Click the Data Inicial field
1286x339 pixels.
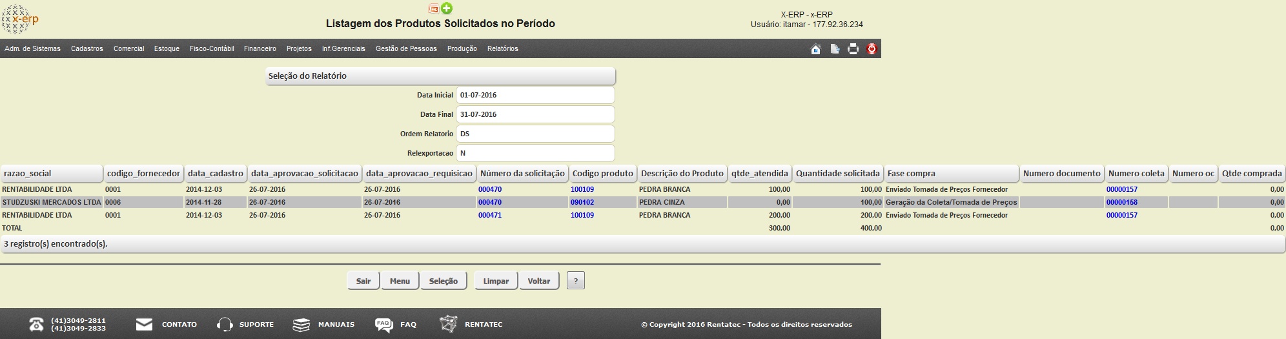click(535, 95)
